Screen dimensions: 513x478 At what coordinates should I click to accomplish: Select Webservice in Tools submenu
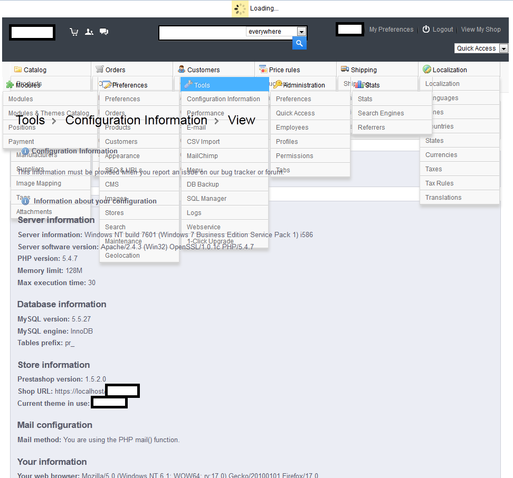click(x=224, y=227)
